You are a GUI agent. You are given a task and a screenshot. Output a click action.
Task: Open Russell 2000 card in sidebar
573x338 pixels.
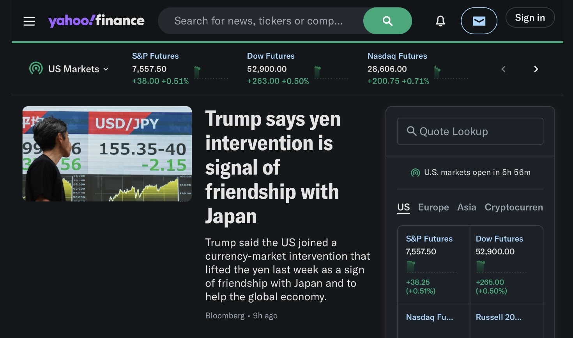[507, 321]
